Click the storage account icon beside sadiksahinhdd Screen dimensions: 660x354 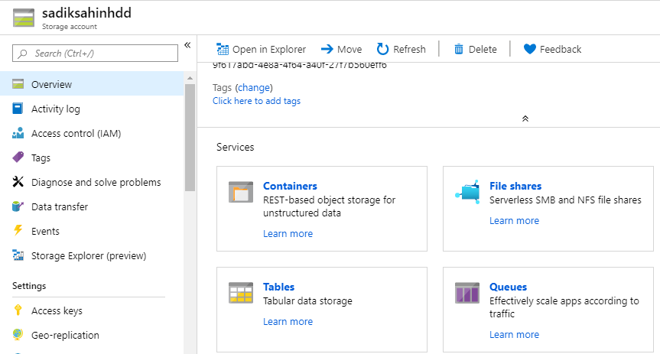point(24,18)
